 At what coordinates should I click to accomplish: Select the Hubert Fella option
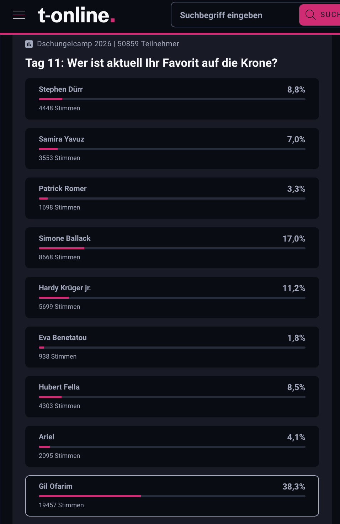click(x=172, y=397)
